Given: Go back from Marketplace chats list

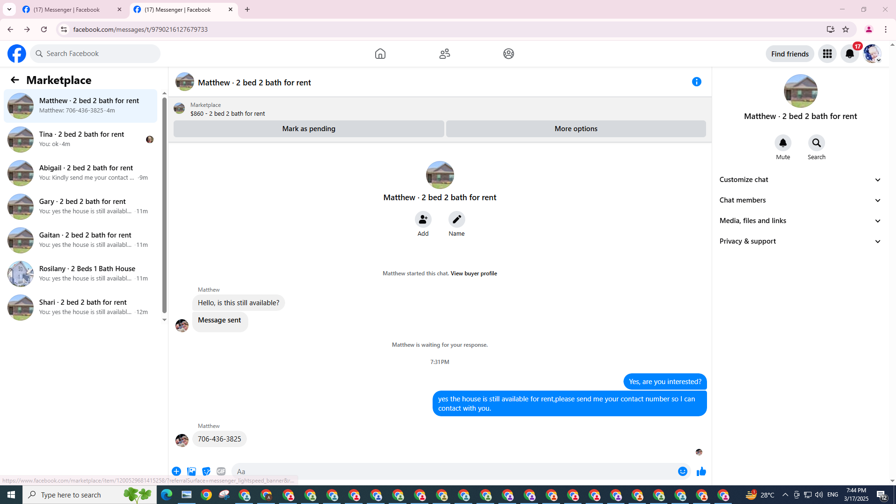Looking at the screenshot, I should pyautogui.click(x=15, y=80).
